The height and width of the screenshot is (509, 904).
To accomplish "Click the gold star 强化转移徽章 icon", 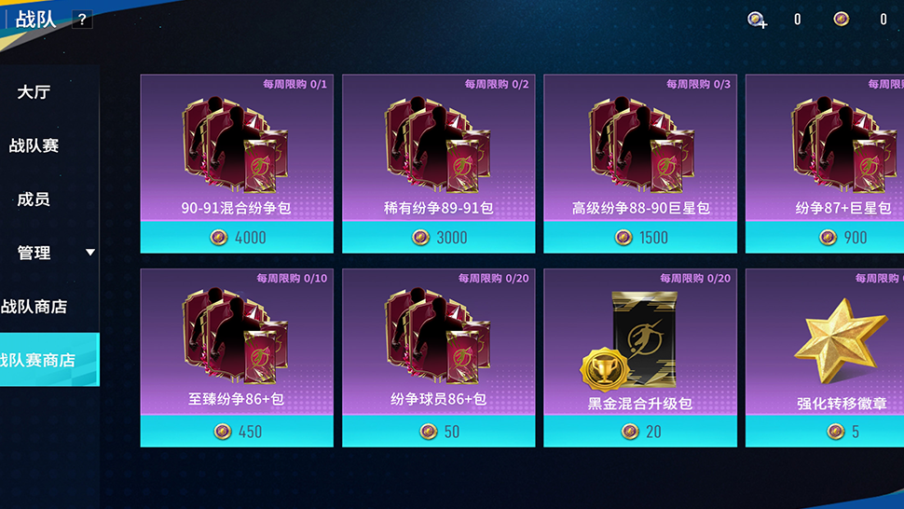I will point(841,341).
